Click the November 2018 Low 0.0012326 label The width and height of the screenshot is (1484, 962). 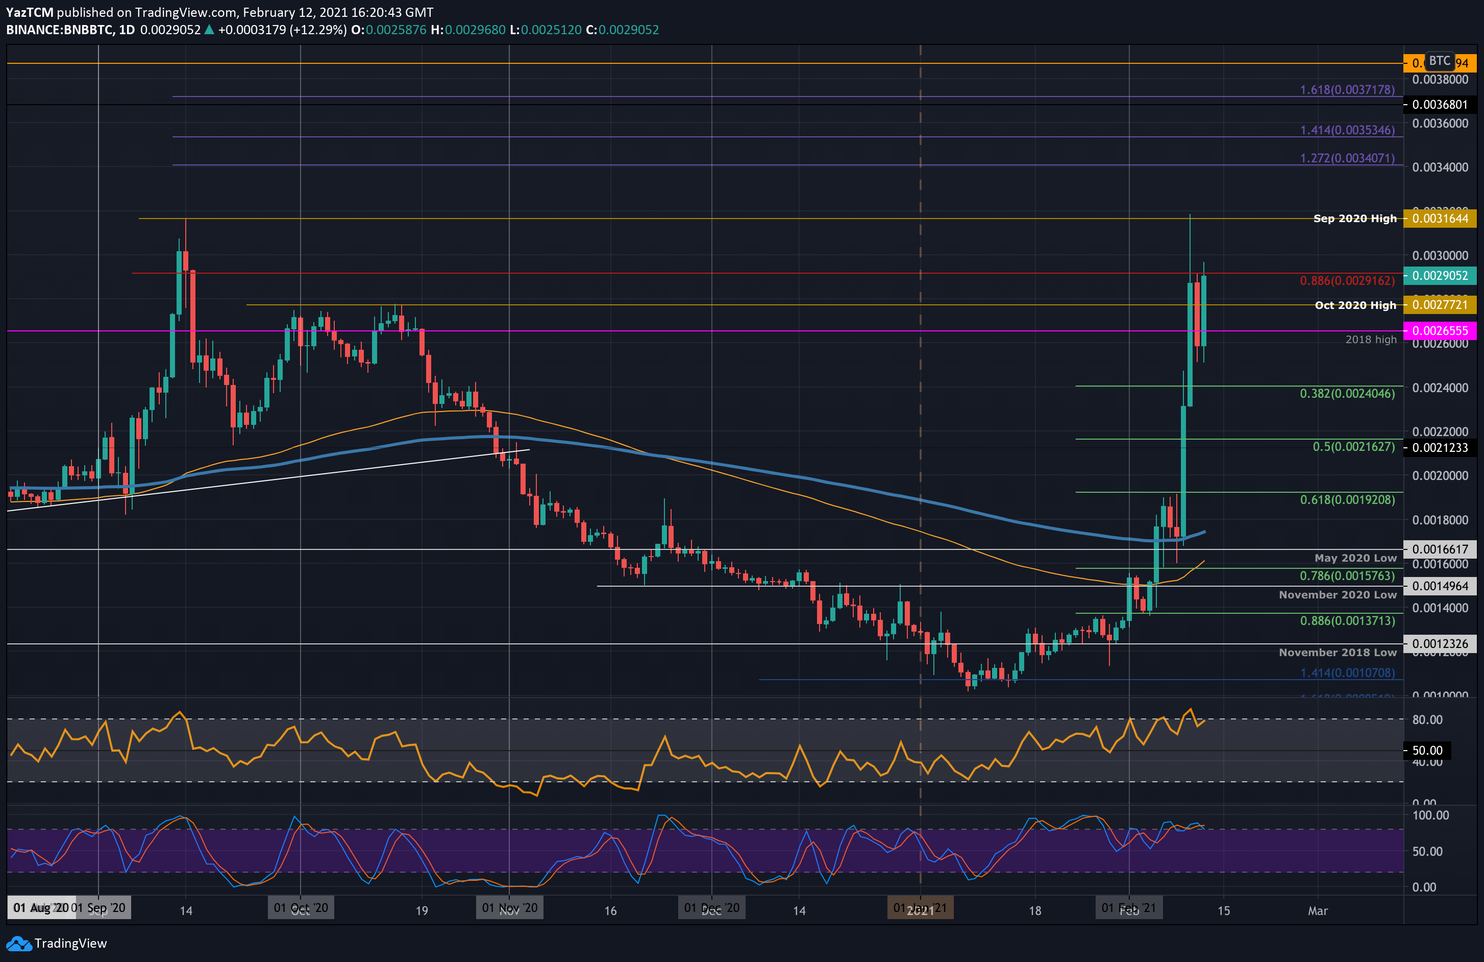1439,643
